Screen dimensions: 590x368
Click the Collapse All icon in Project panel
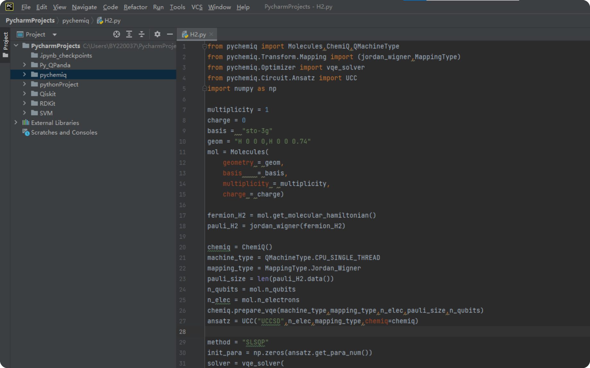point(141,34)
